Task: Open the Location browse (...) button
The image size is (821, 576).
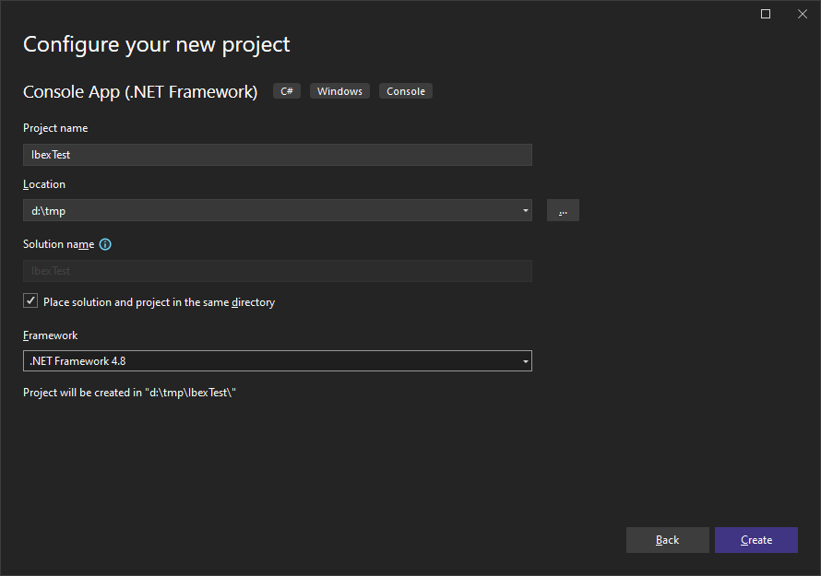Action: point(563,210)
